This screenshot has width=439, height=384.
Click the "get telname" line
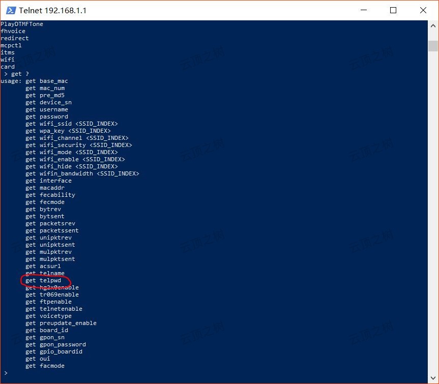pos(45,273)
